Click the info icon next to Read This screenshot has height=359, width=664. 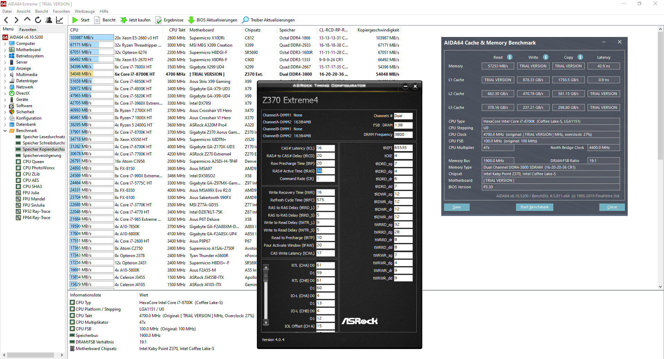click(510, 57)
